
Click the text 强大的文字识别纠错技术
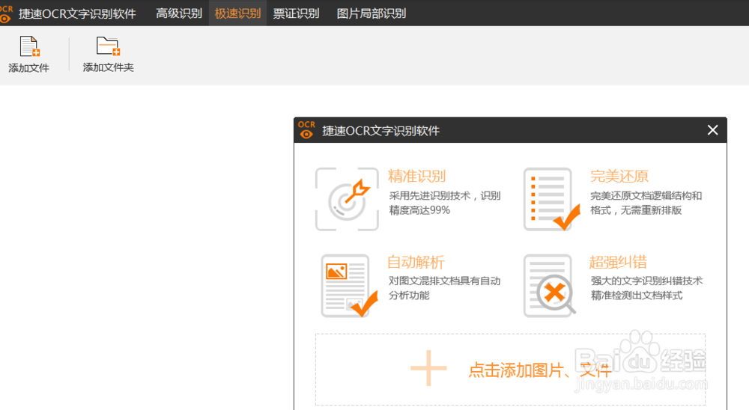647,281
